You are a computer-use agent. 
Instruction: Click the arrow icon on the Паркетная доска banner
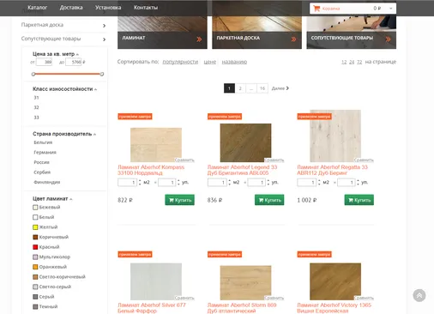tap(293, 39)
